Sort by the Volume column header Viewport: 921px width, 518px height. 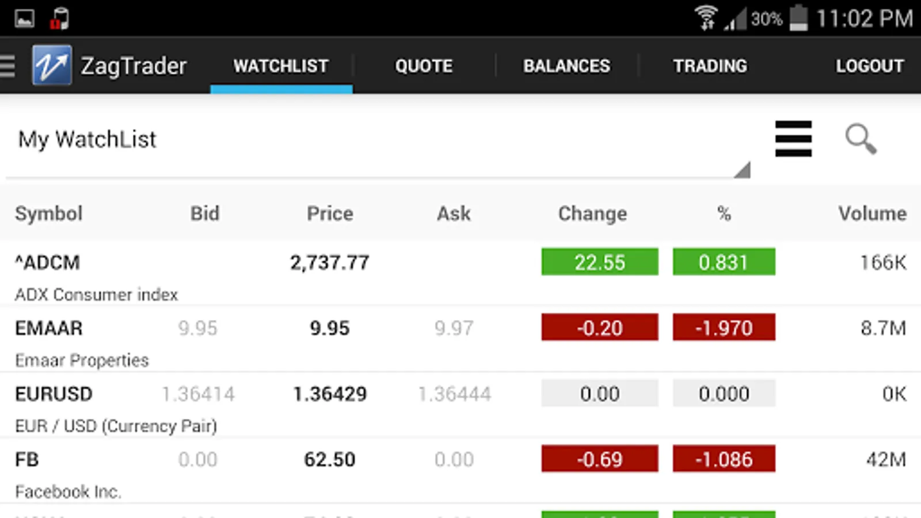tap(872, 214)
